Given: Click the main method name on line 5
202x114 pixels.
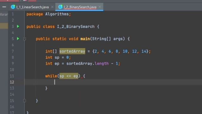Looking at the screenshot, I should point(85,39).
